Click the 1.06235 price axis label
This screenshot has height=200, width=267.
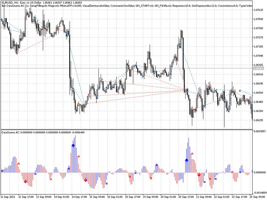point(258,120)
